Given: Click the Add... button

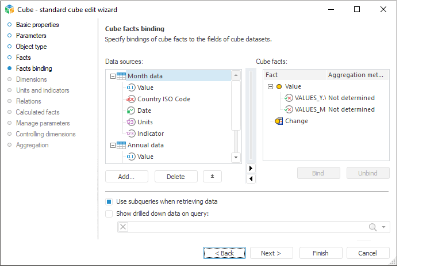Looking at the screenshot, I should [x=126, y=177].
